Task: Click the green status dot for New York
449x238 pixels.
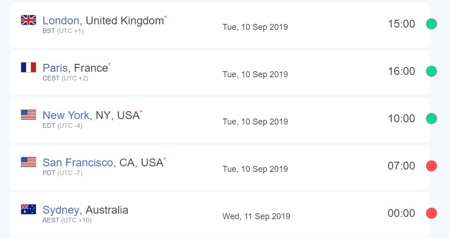Action: click(x=431, y=119)
